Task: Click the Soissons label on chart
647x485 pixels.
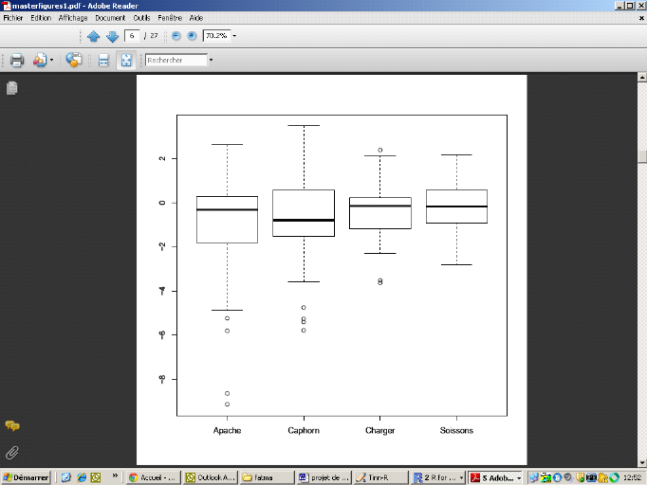Action: [456, 430]
